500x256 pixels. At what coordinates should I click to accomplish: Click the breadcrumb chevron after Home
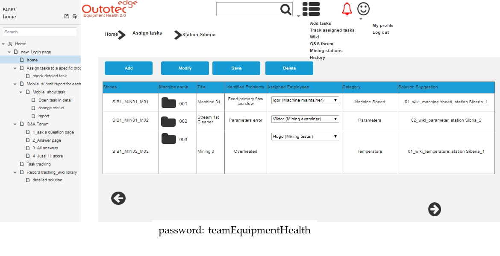(x=121, y=35)
